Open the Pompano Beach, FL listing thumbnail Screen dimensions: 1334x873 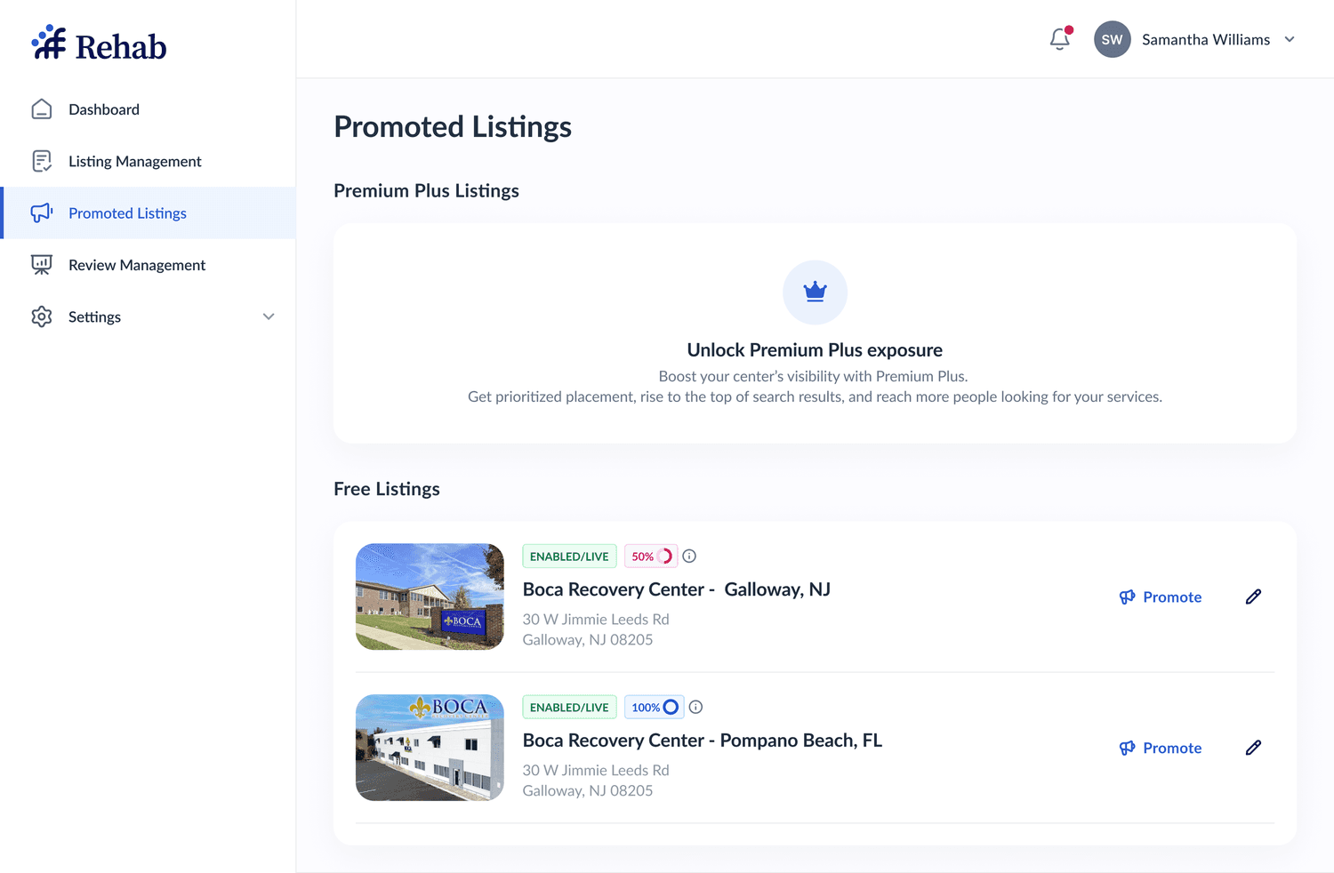430,748
